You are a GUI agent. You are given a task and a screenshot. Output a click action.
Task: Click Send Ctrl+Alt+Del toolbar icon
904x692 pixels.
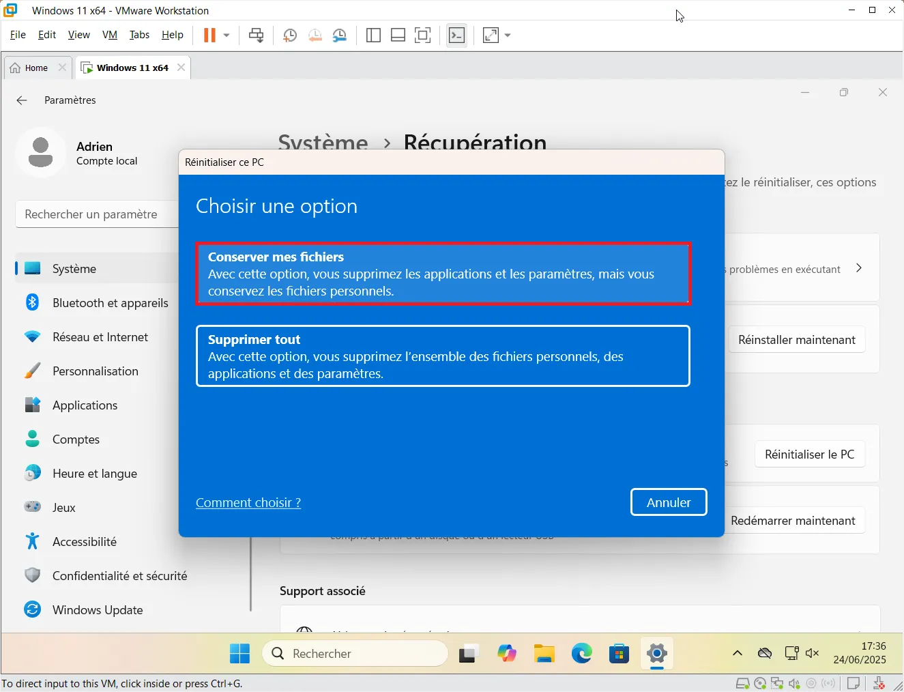[x=257, y=35]
